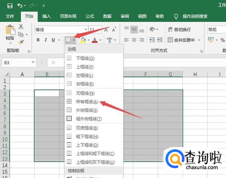Open the text orientation tool
Screen dimensions: 226x178
(x=152, y=29)
